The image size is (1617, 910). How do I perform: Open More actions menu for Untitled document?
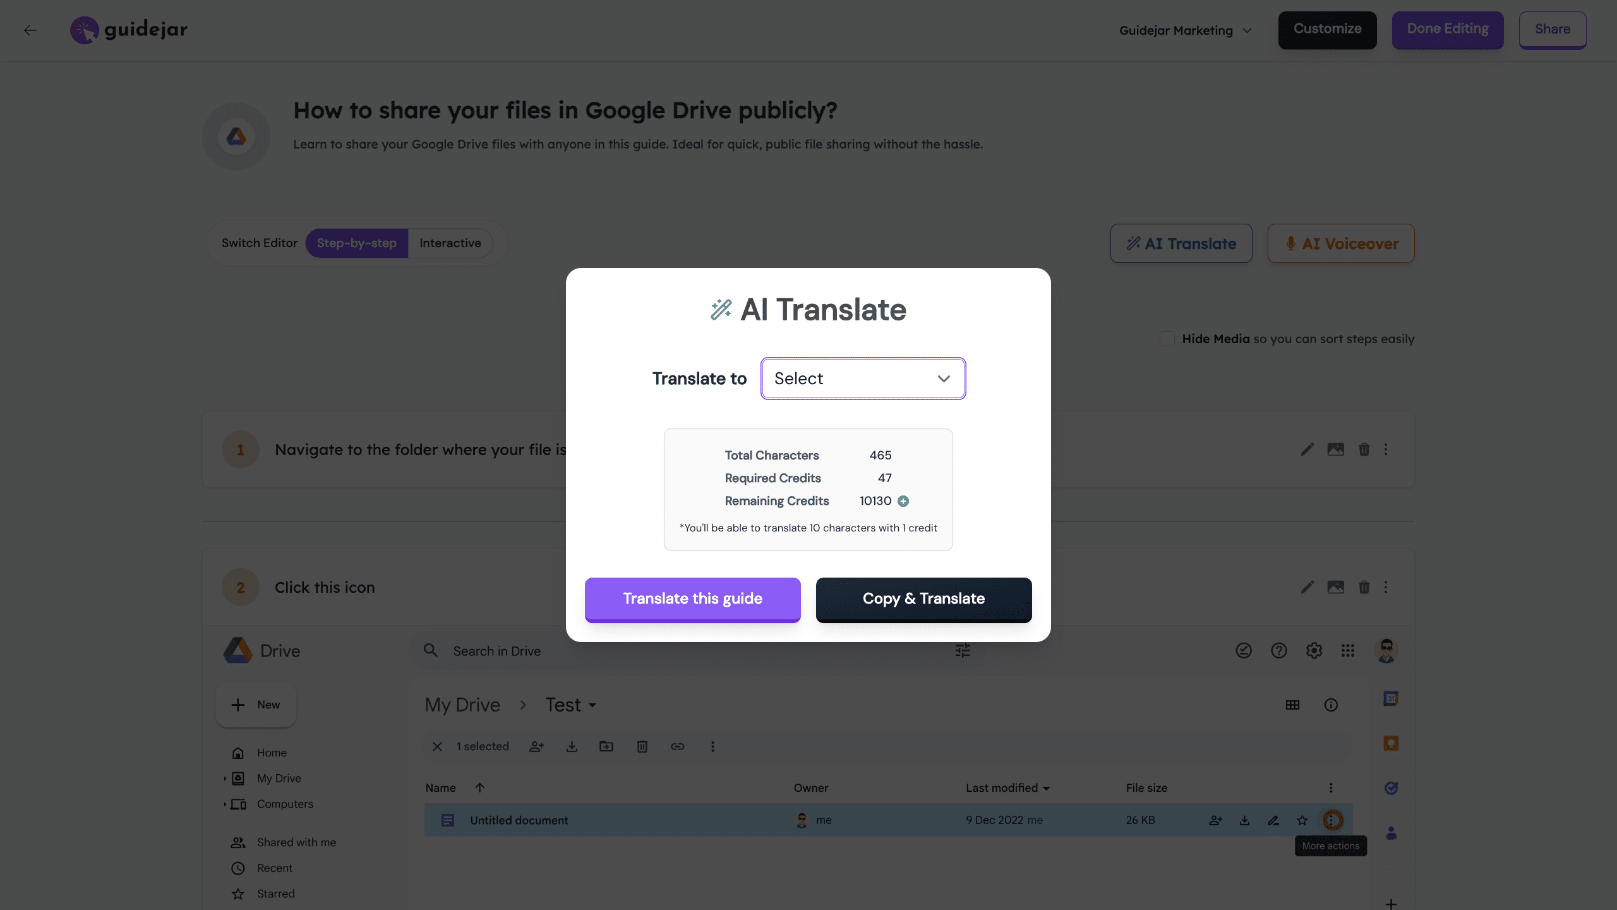[x=1332, y=820]
